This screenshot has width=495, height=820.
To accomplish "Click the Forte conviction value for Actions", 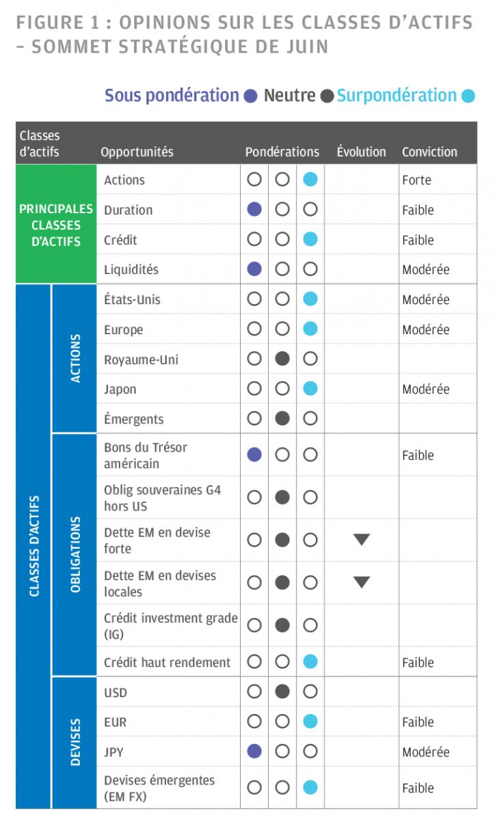I will 416,180.
